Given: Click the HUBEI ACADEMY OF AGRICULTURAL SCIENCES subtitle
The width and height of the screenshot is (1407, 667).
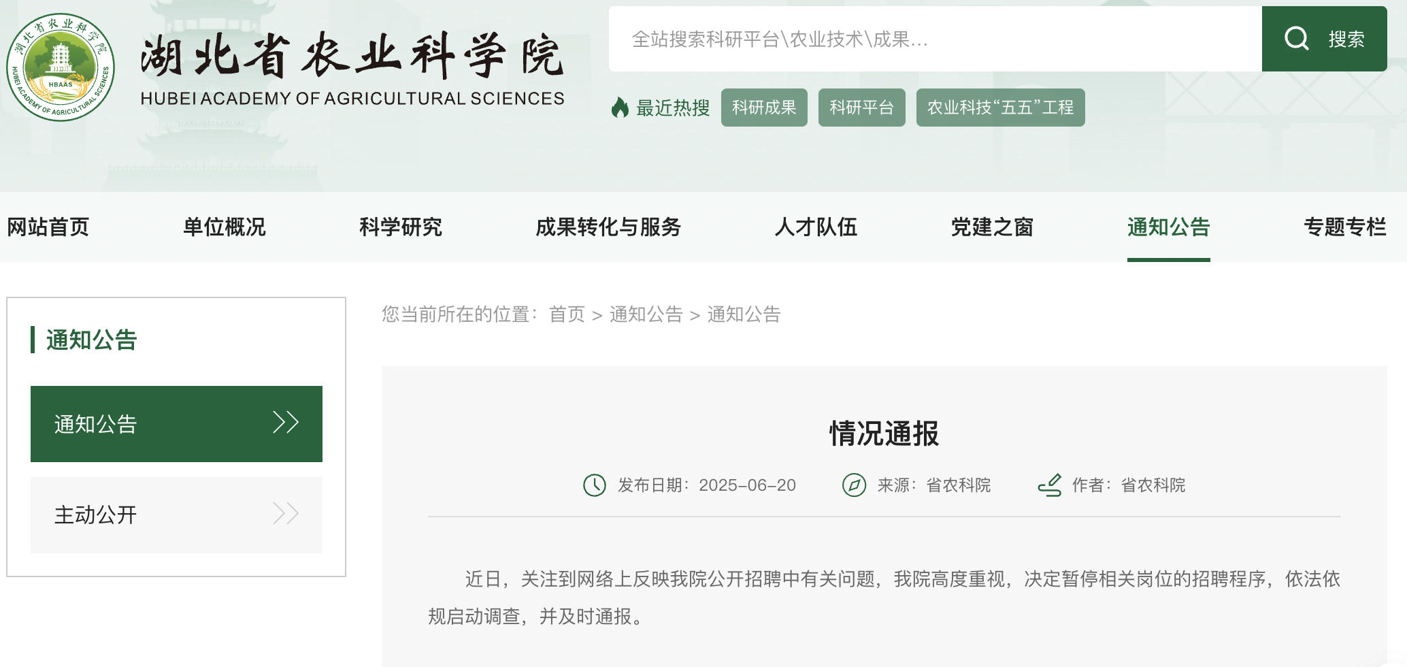Looking at the screenshot, I should coord(352,99).
